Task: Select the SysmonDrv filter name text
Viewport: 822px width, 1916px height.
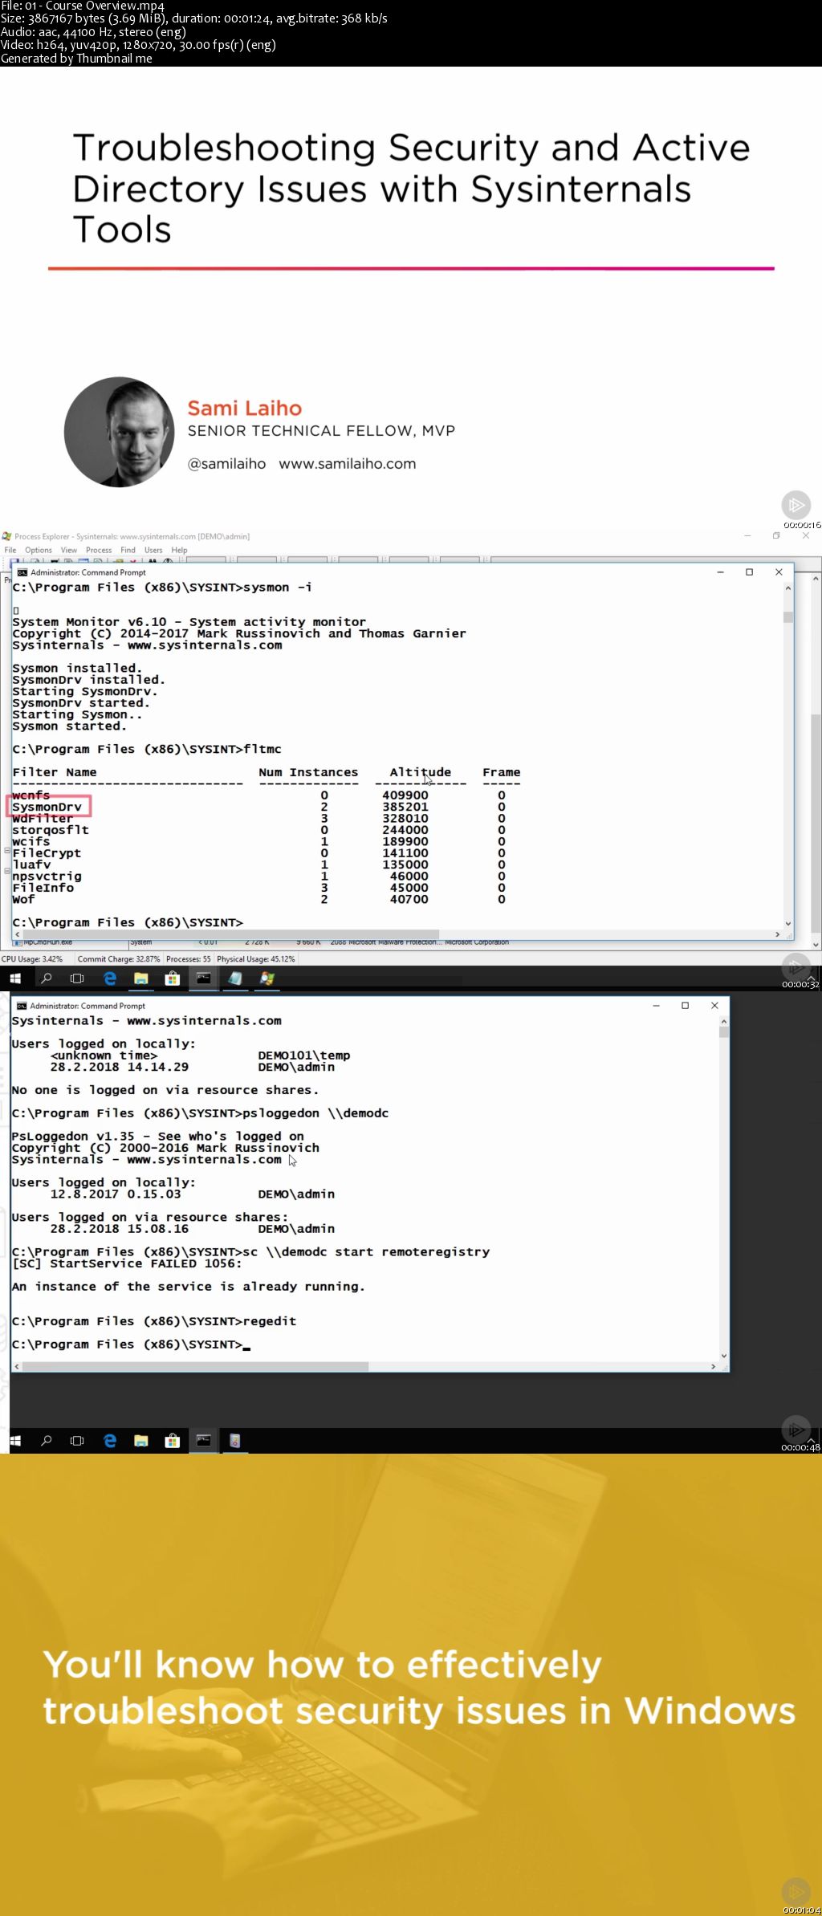Action: coord(47,807)
